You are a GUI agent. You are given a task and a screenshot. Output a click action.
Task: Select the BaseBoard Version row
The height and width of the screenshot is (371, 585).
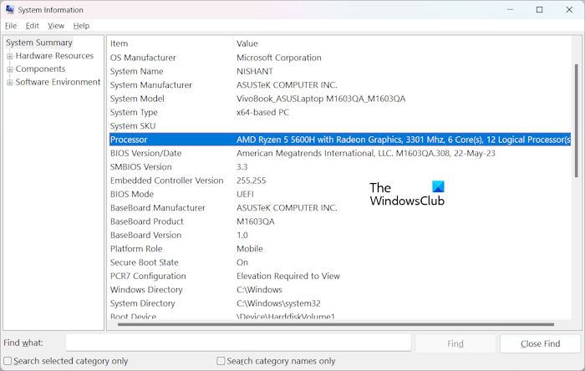[340, 236]
